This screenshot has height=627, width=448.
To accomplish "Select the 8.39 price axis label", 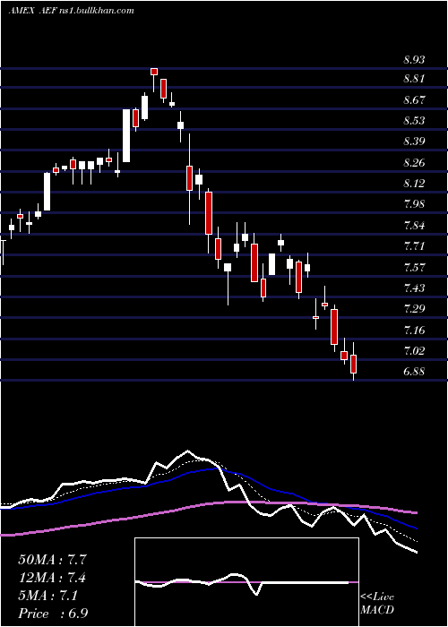I will click(x=414, y=142).
